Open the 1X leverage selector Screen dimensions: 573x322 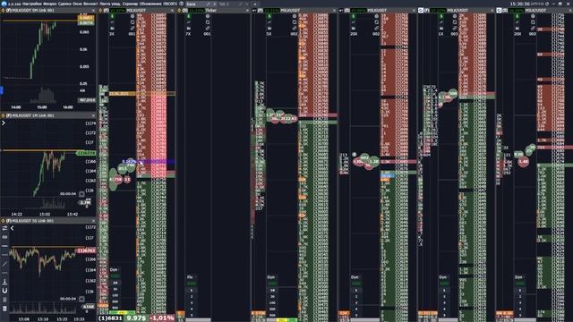click(x=440, y=34)
